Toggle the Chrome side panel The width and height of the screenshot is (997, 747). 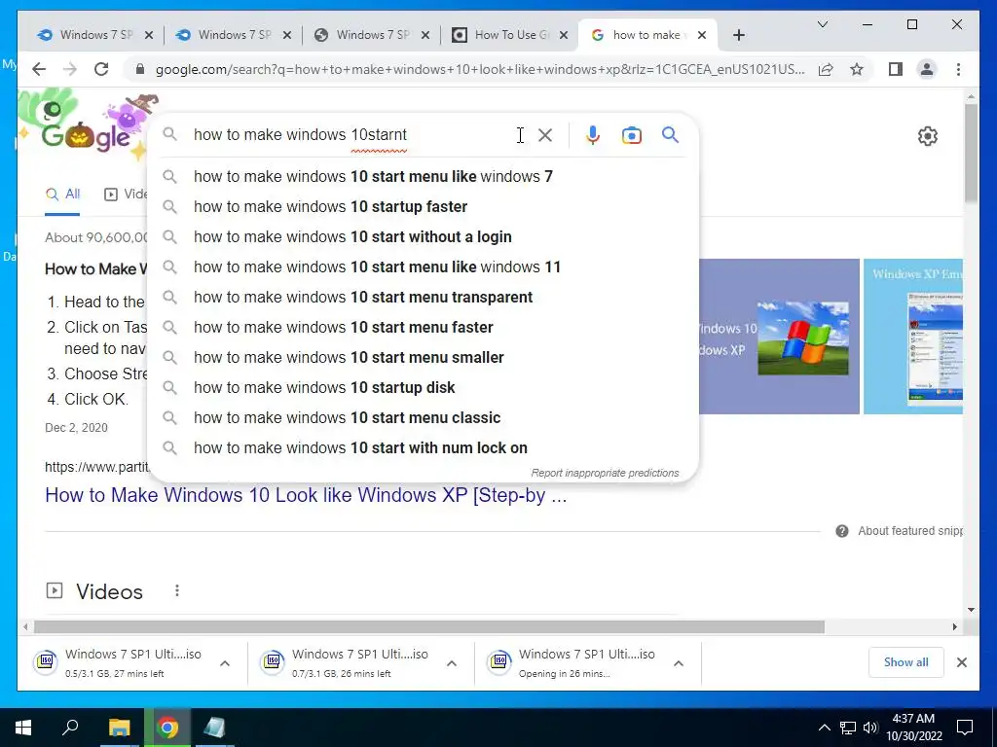point(896,69)
